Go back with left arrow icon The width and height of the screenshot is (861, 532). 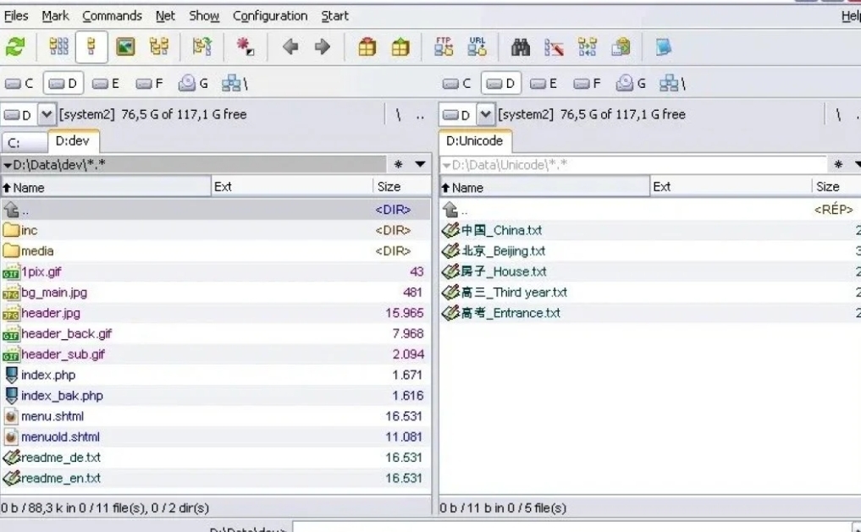(290, 47)
